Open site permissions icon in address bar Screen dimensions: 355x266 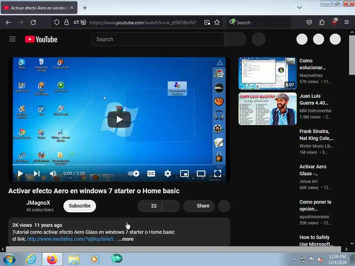[76, 23]
